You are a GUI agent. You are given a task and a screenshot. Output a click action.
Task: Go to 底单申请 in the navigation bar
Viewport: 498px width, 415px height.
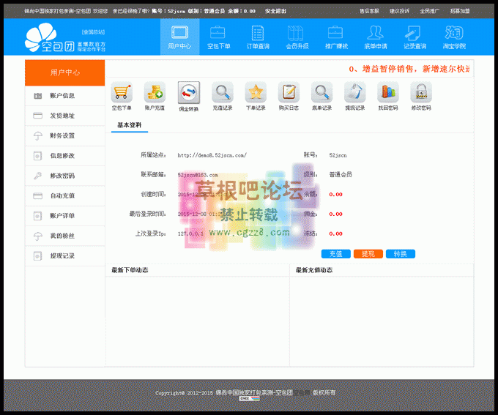coord(376,37)
